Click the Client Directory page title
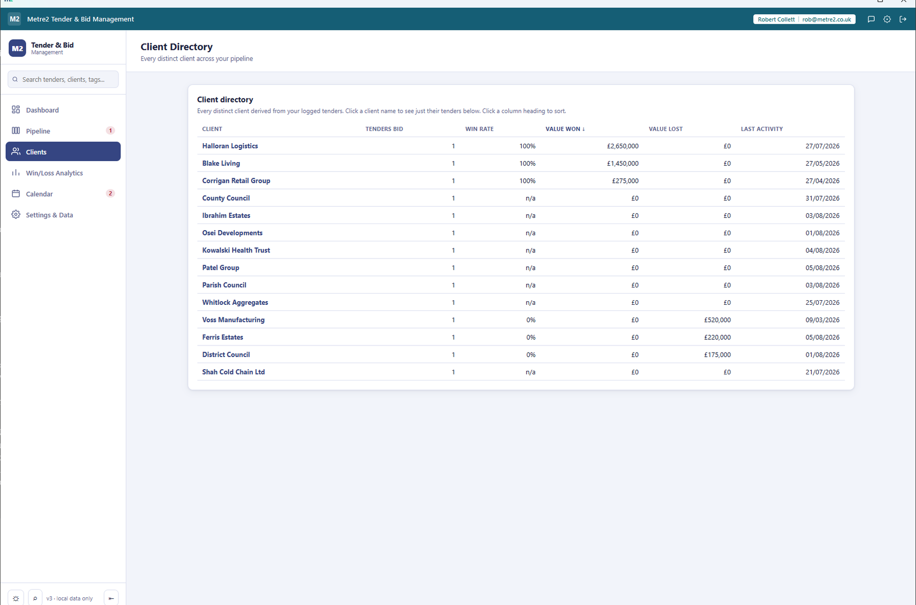The height and width of the screenshot is (605, 916). coord(176,47)
